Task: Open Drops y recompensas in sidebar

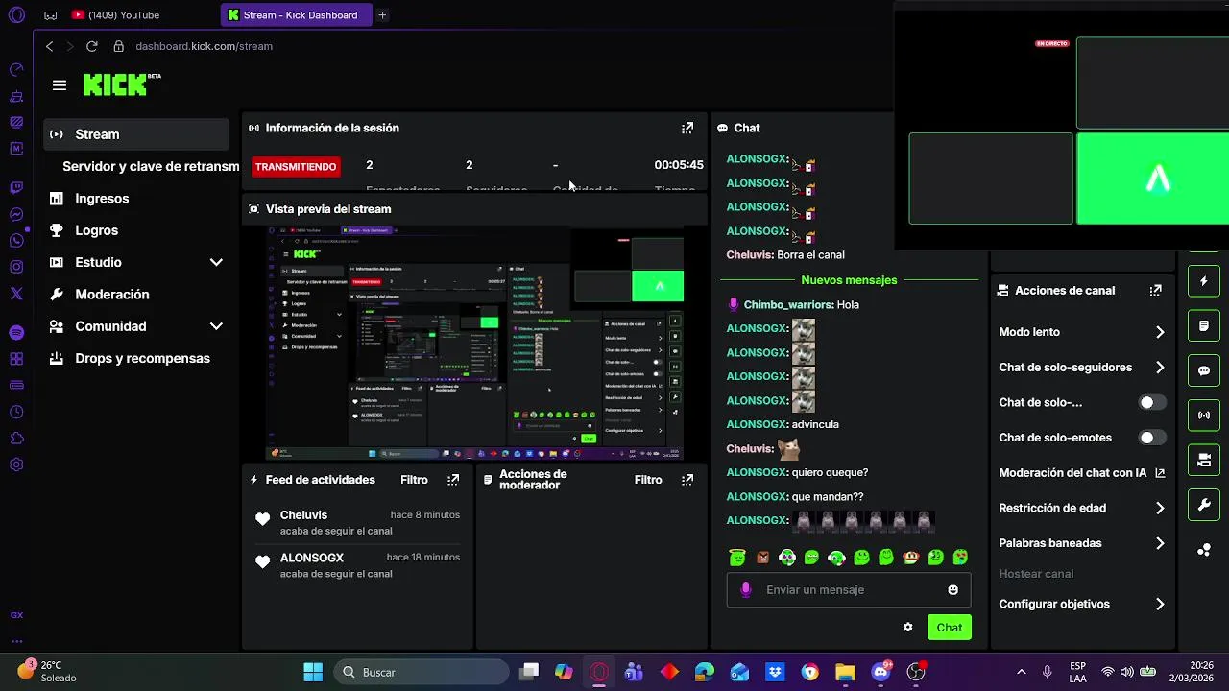Action: 142,358
